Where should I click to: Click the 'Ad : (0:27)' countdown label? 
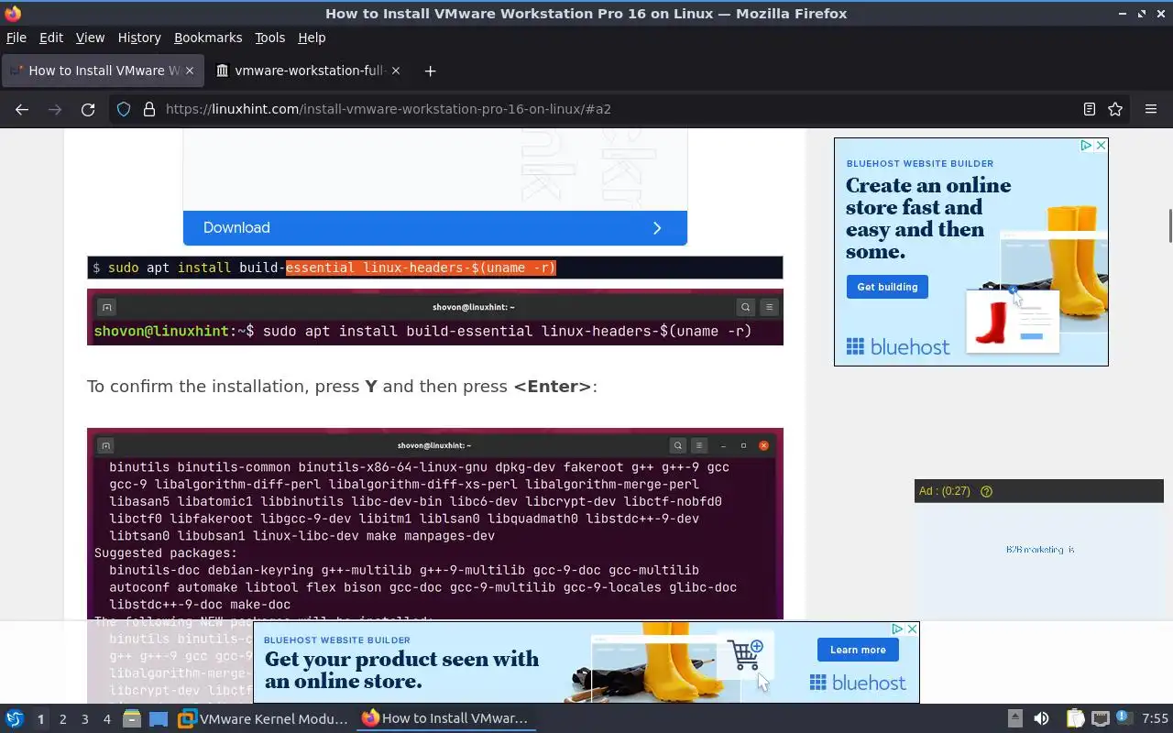point(944,491)
